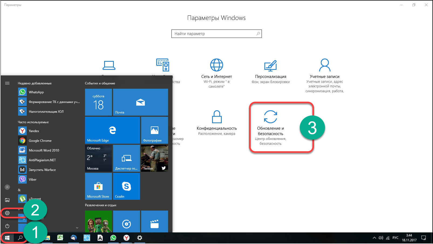Open WhatsApp from recently added list
The width and height of the screenshot is (433, 244).
(49, 92)
